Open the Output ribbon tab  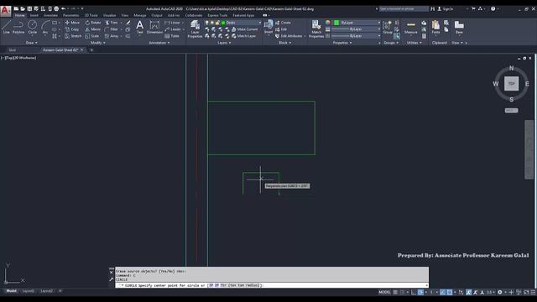(x=157, y=15)
